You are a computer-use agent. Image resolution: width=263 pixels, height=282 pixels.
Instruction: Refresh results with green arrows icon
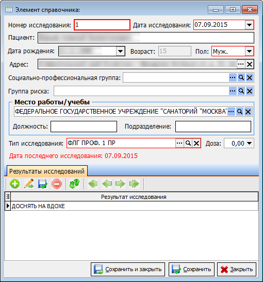74,184
